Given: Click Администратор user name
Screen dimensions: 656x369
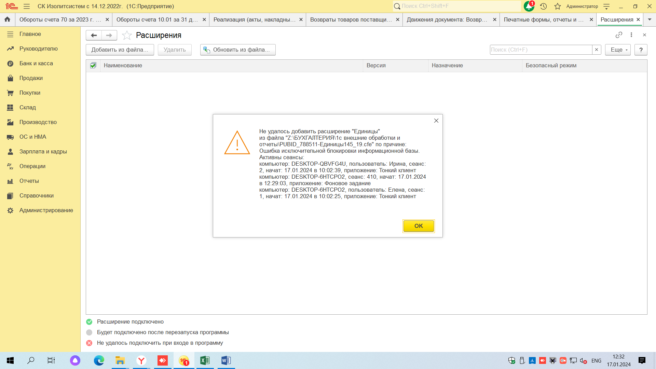Looking at the screenshot, I should 582,6.
